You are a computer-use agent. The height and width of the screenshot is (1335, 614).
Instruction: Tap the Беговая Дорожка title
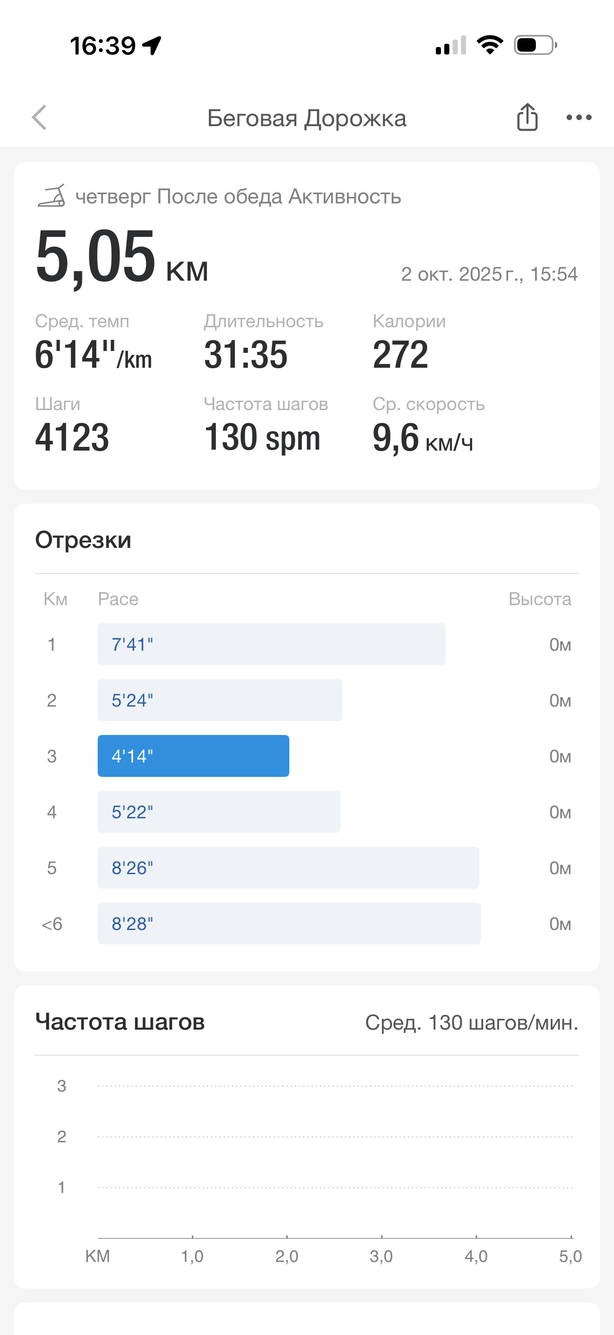[307, 118]
